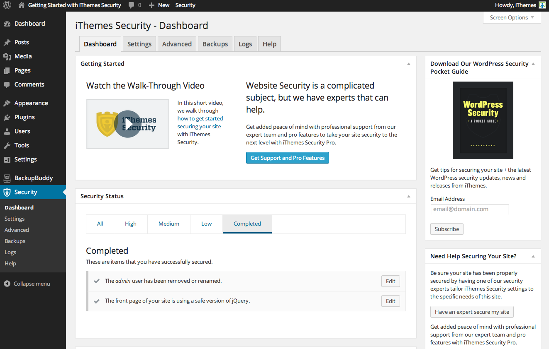Switch to the Advanced tab

pos(177,44)
